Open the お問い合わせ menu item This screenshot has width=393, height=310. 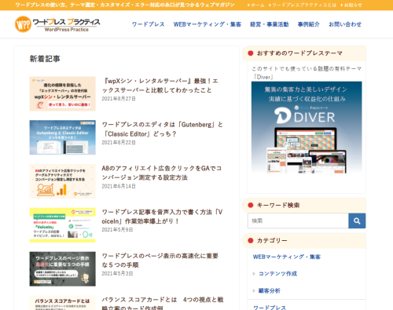(x=345, y=24)
